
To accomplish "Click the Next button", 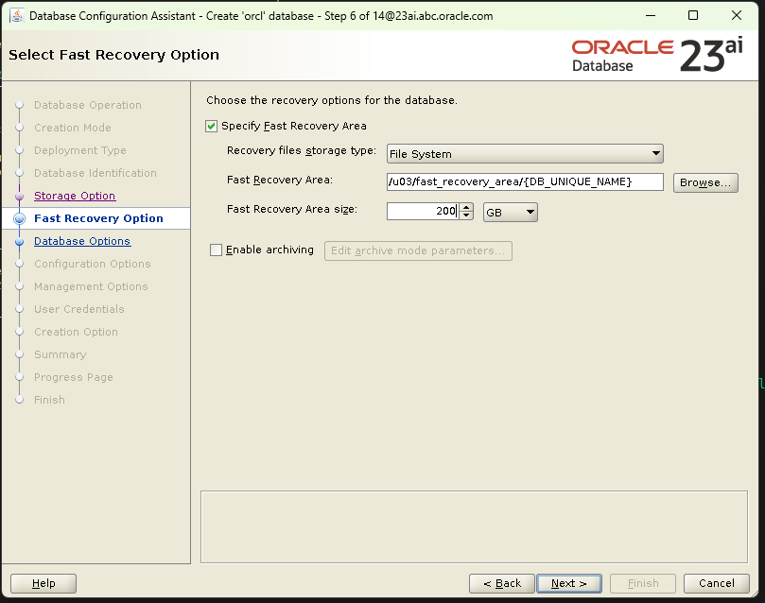I will (568, 583).
